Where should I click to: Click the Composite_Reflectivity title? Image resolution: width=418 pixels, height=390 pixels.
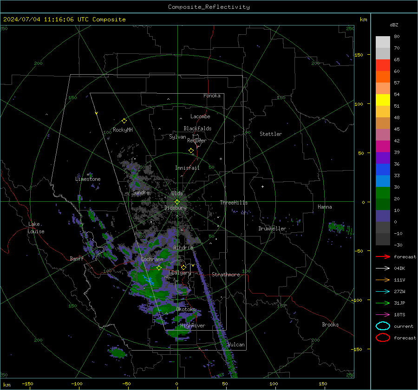[209, 7]
